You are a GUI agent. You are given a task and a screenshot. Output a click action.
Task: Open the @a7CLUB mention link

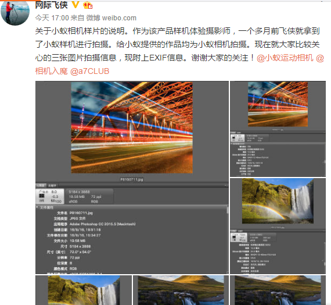(89, 72)
